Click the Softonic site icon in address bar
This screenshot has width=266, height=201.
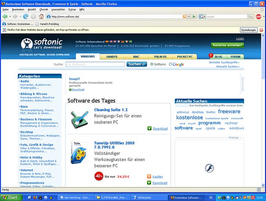pos(49,16)
